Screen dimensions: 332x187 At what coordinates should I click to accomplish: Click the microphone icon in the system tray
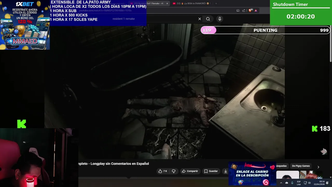tap(292, 183)
